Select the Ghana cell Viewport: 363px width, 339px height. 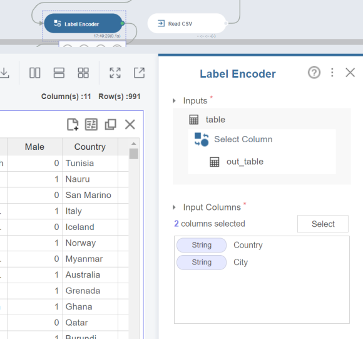pyautogui.click(x=90, y=307)
